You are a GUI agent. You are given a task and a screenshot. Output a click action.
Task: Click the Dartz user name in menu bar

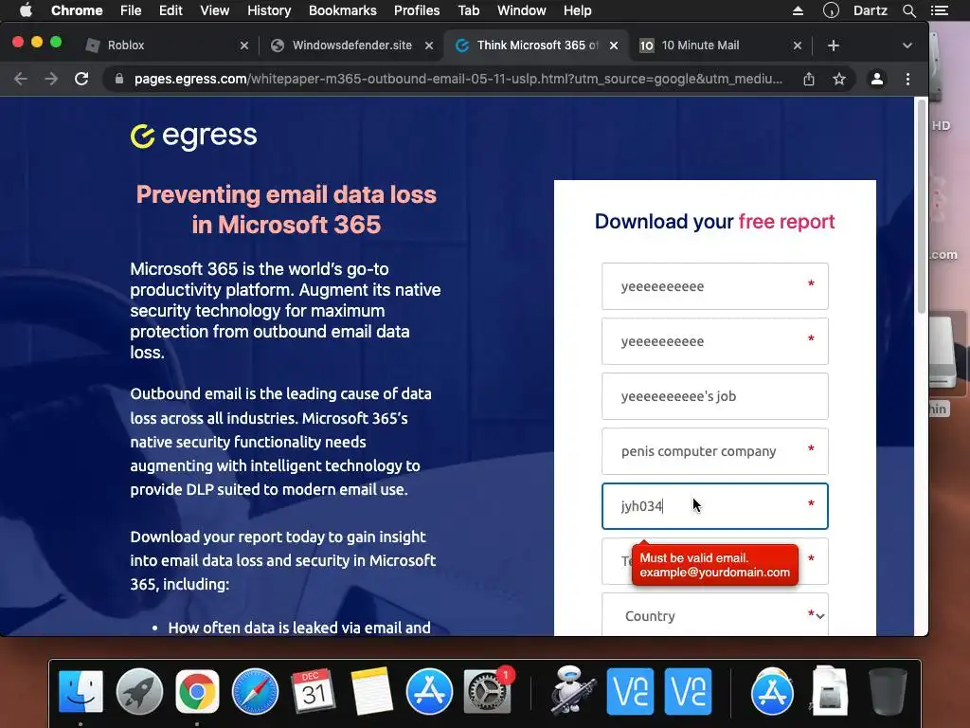[x=870, y=10]
